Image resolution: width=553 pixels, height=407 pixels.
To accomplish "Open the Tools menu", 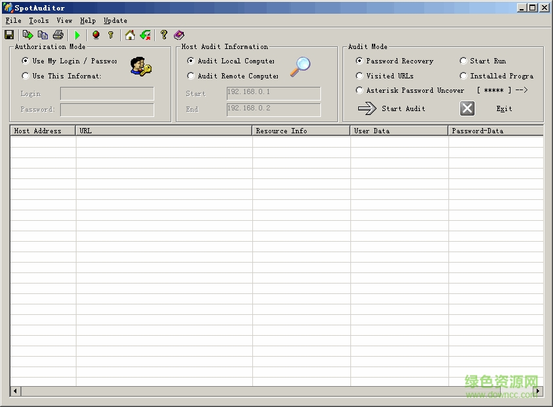I will (x=38, y=20).
